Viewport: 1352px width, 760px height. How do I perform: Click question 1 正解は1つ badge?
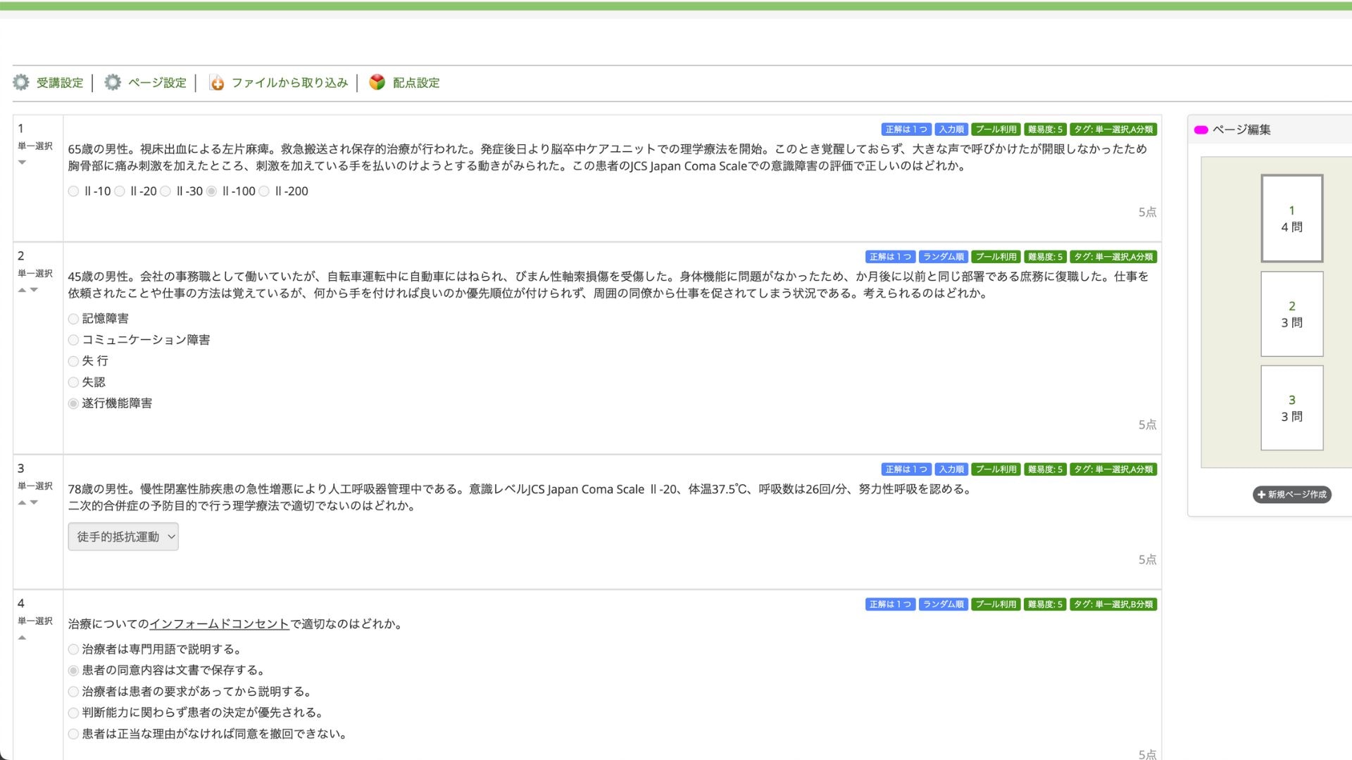906,129
